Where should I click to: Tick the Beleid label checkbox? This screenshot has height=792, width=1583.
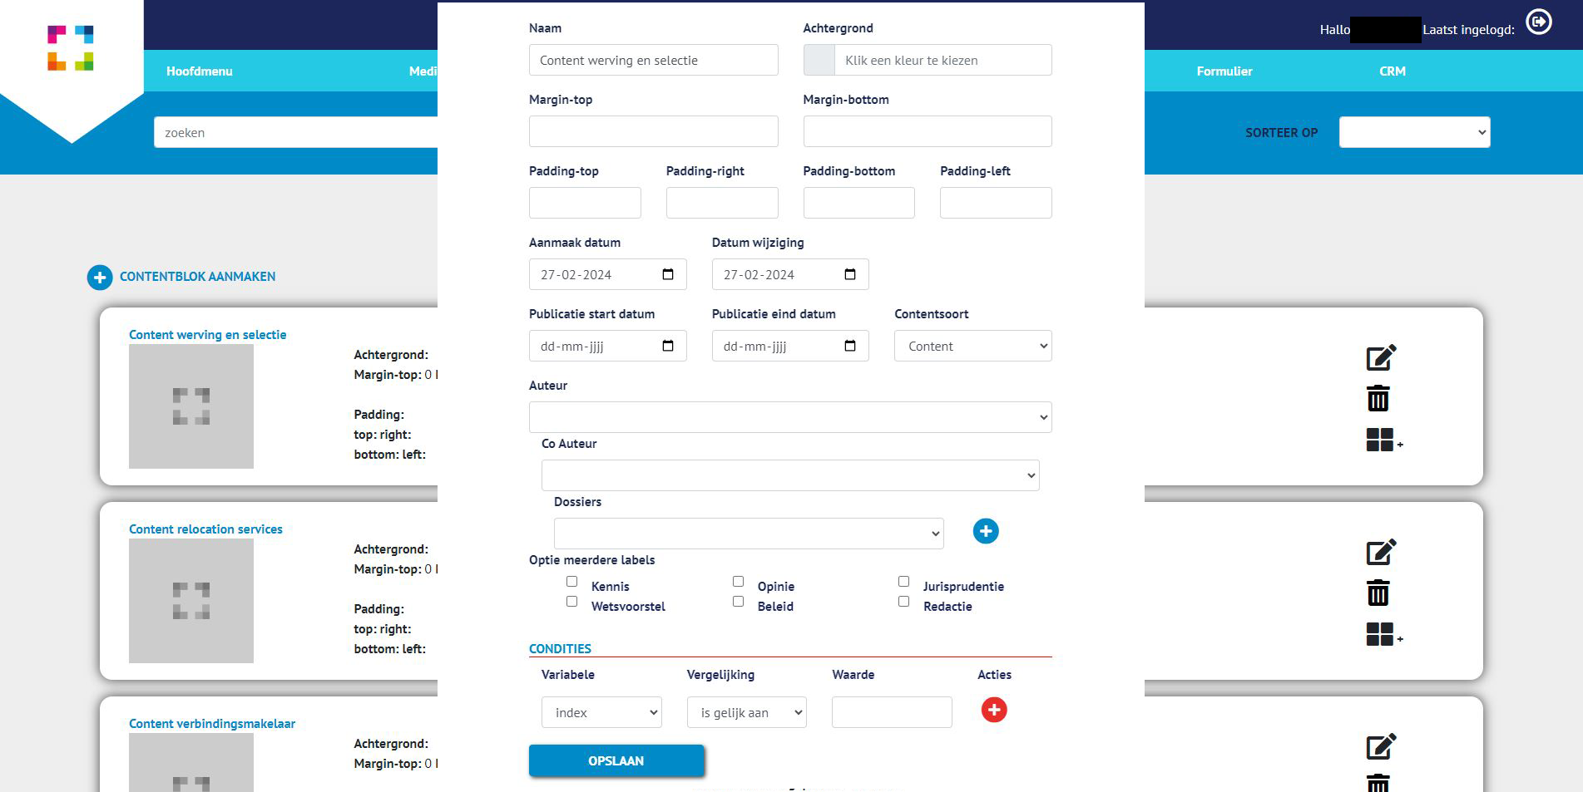[739, 602]
